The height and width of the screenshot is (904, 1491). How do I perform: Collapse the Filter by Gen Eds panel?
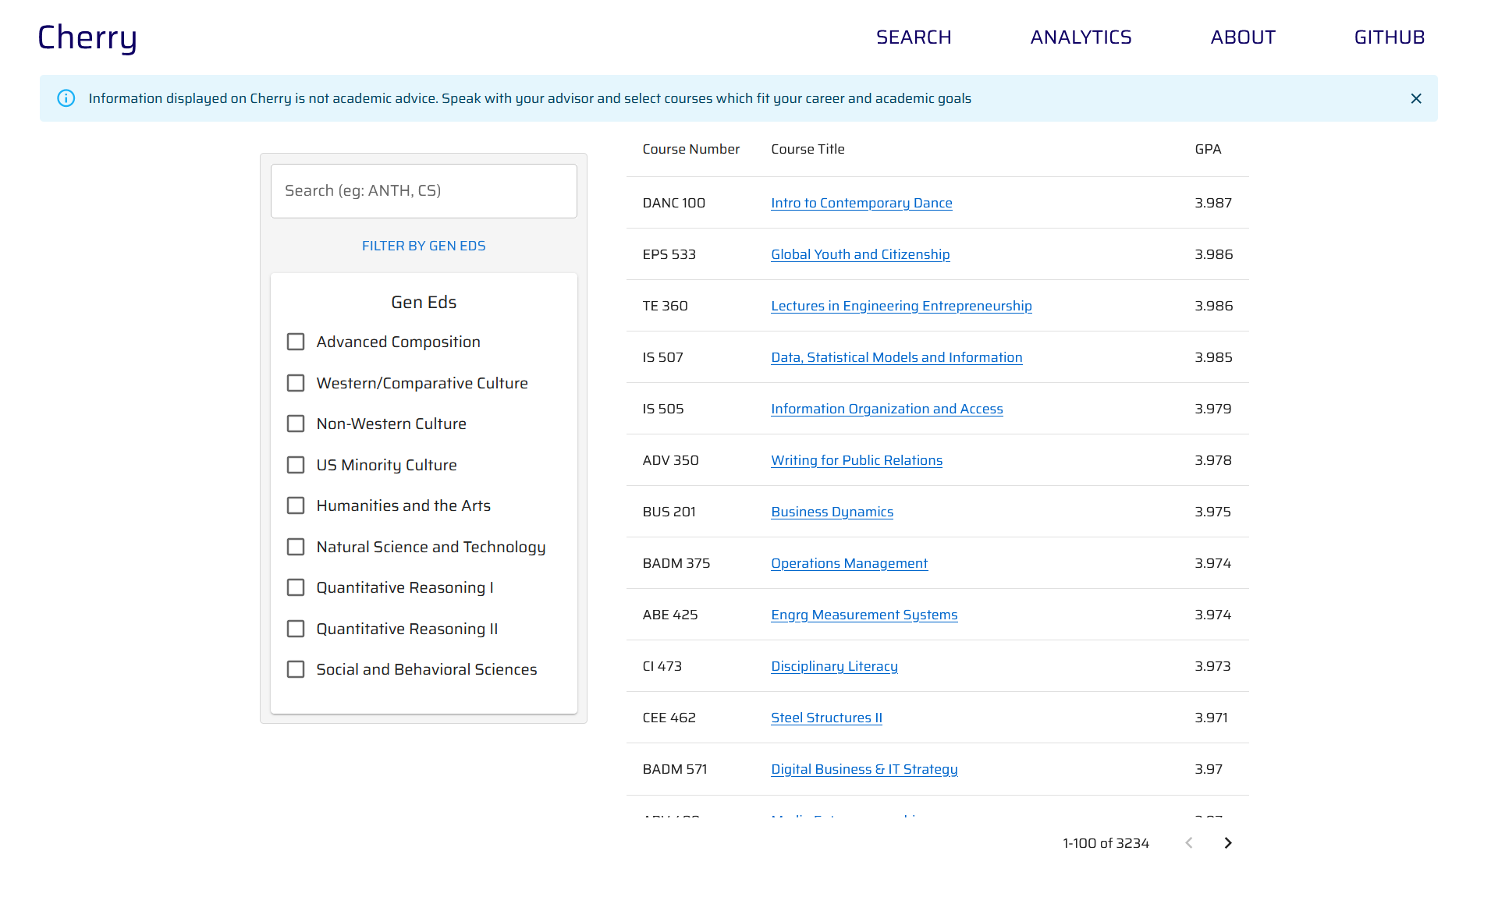click(423, 246)
